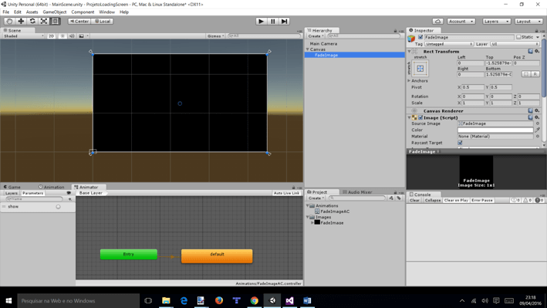This screenshot has width=547, height=308.
Task: Open Visual Studio from taskbar
Action: tap(289, 301)
